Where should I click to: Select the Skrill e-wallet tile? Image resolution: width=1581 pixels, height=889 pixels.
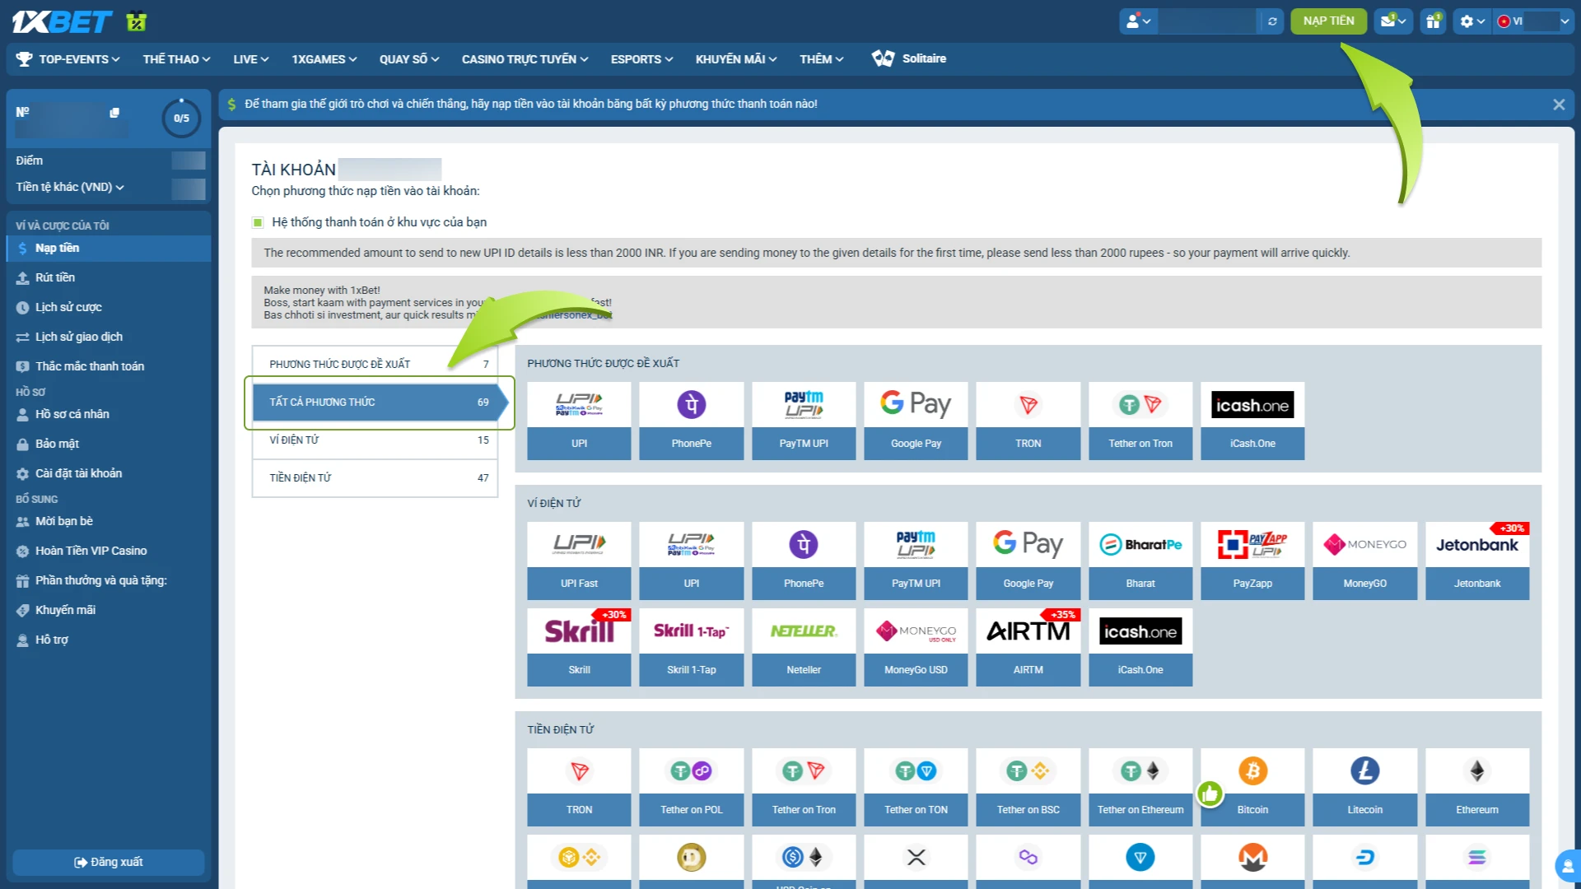pyautogui.click(x=579, y=647)
